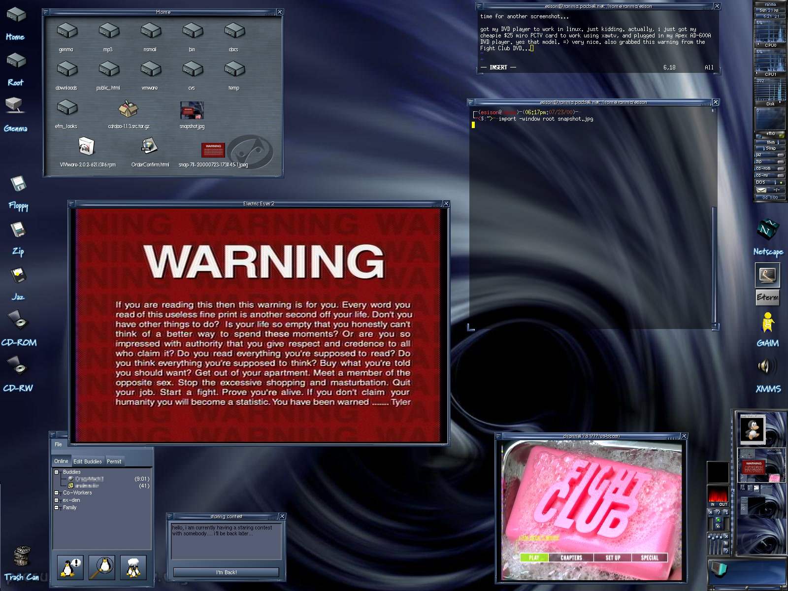This screenshot has width=788, height=591.
Task: Switch to pager desktop with penguin window
Action: 761,428
